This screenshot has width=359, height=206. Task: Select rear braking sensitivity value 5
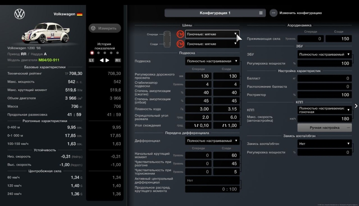coord(227,172)
